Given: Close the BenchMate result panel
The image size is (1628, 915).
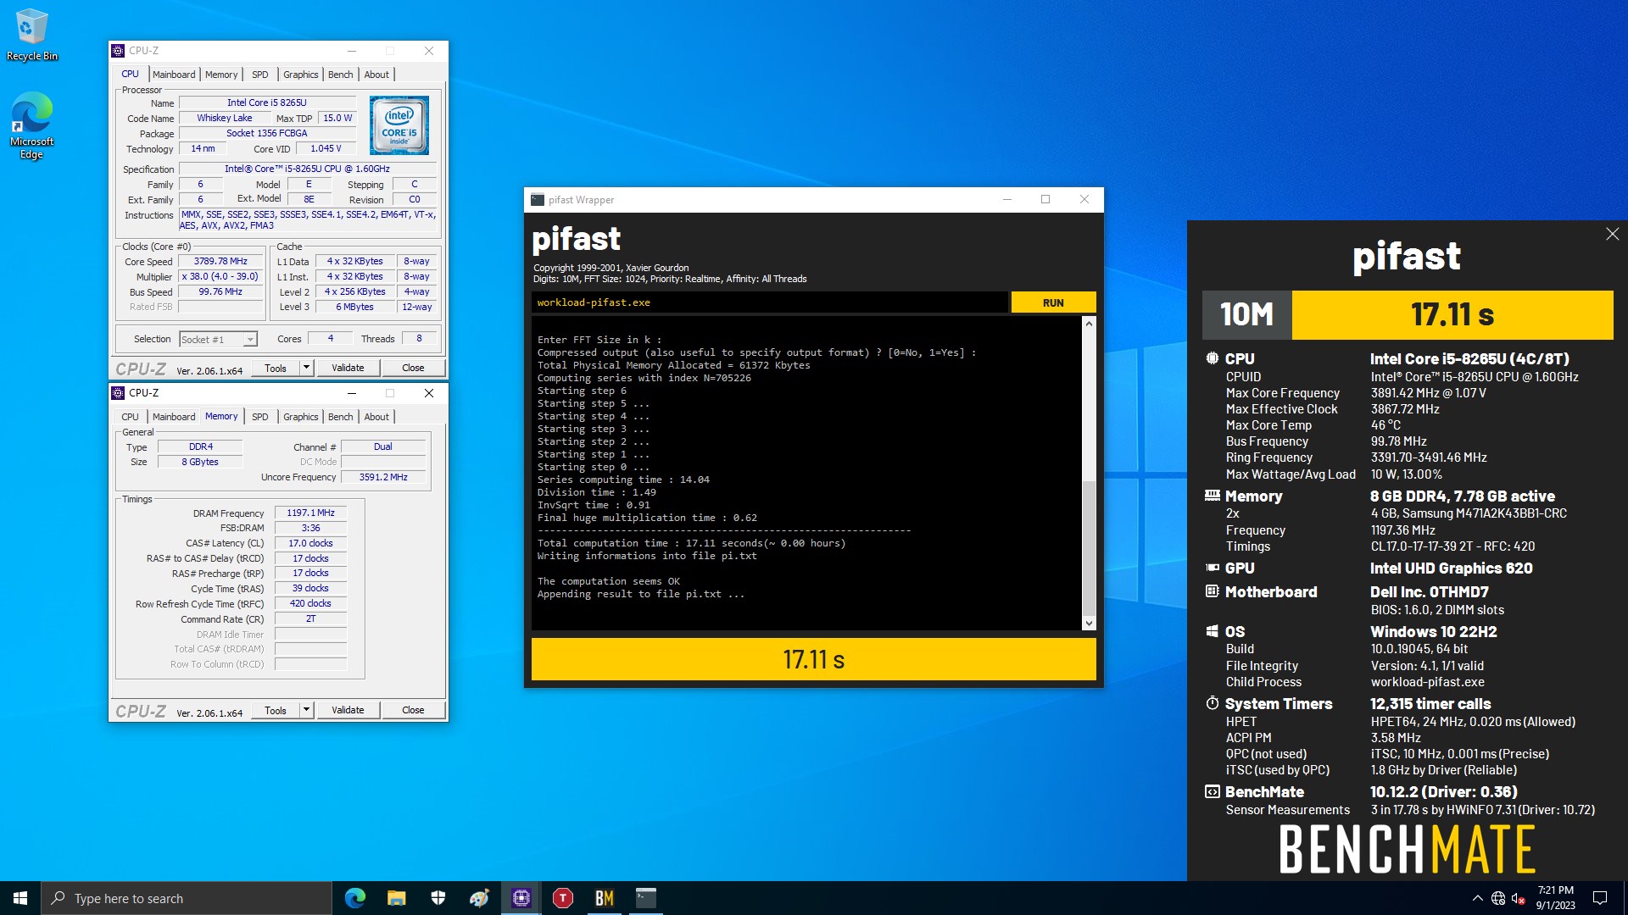Looking at the screenshot, I should (x=1612, y=234).
